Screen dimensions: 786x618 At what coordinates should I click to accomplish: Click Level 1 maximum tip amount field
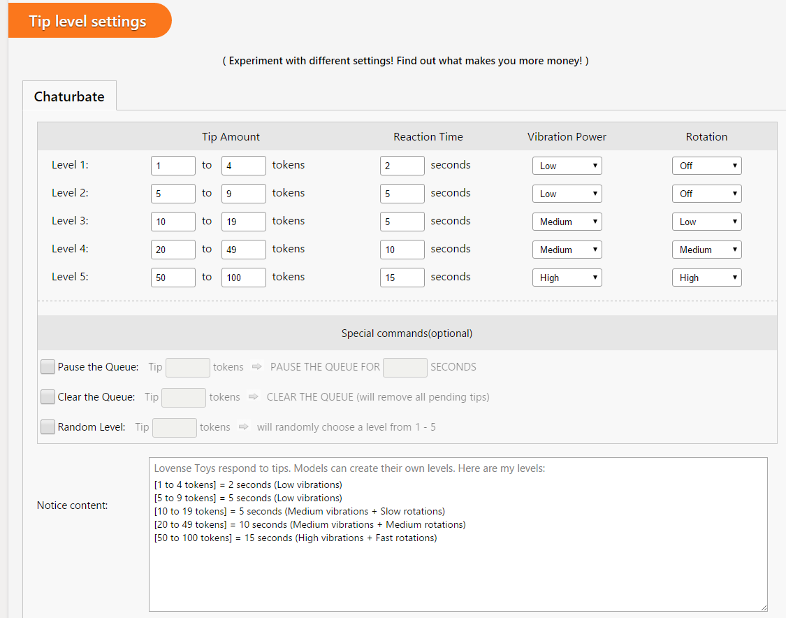click(x=244, y=166)
